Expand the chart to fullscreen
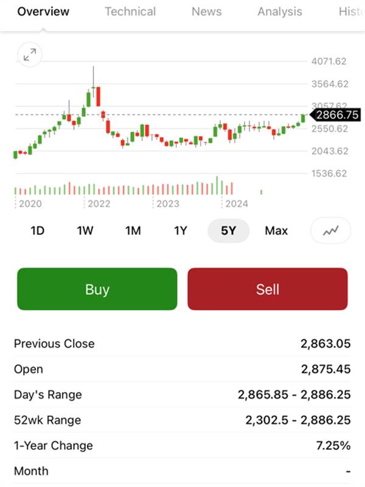 click(x=30, y=55)
